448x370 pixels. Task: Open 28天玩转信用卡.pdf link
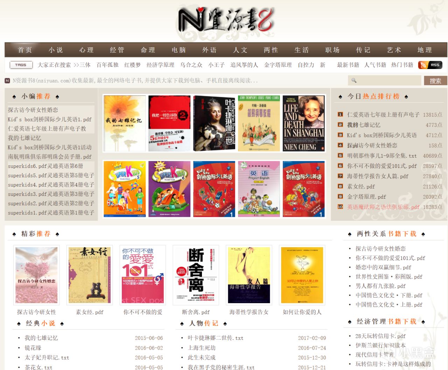(x=380, y=336)
